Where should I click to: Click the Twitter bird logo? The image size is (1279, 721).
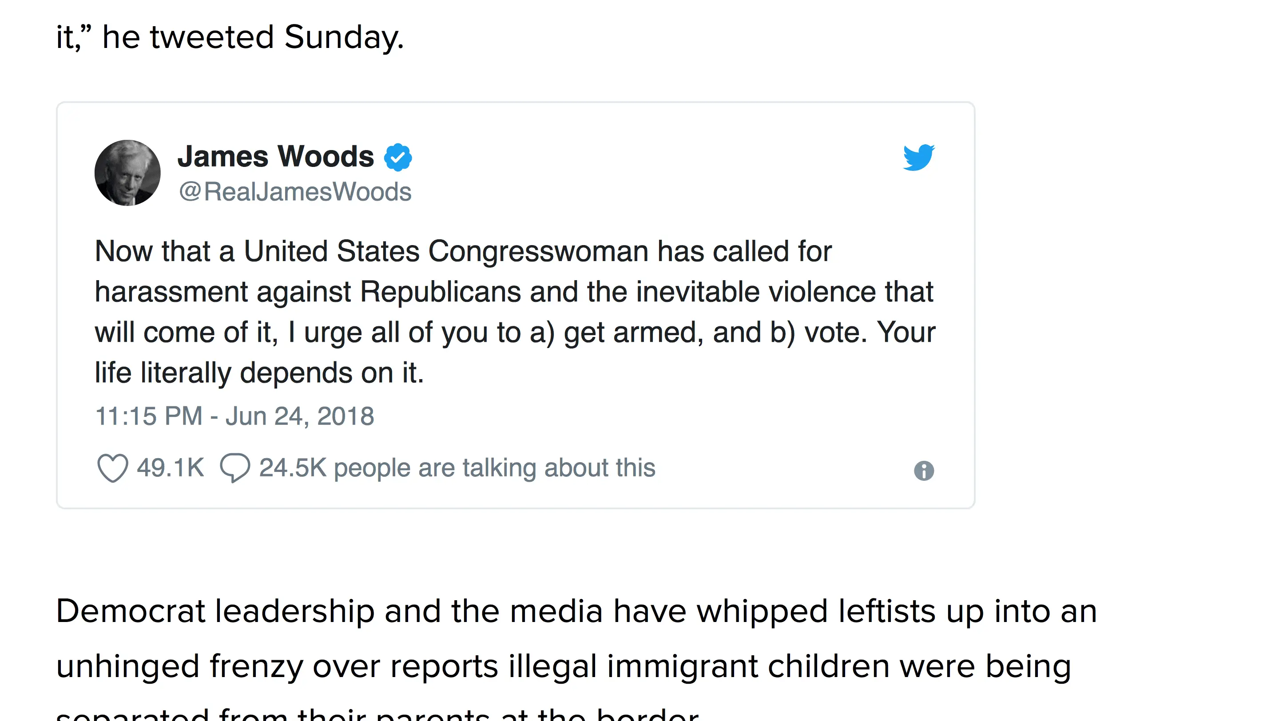[x=918, y=157]
